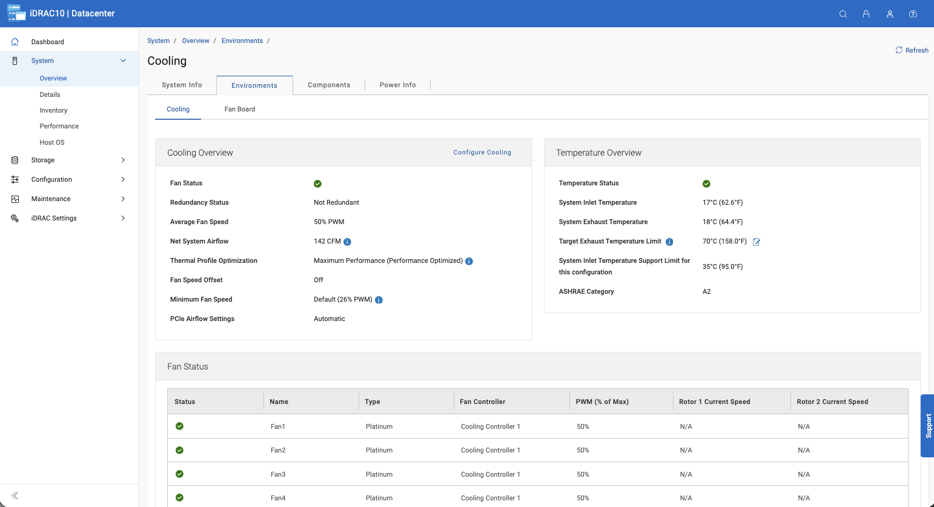Open the Support side panel
The width and height of the screenshot is (934, 507).
click(x=927, y=425)
